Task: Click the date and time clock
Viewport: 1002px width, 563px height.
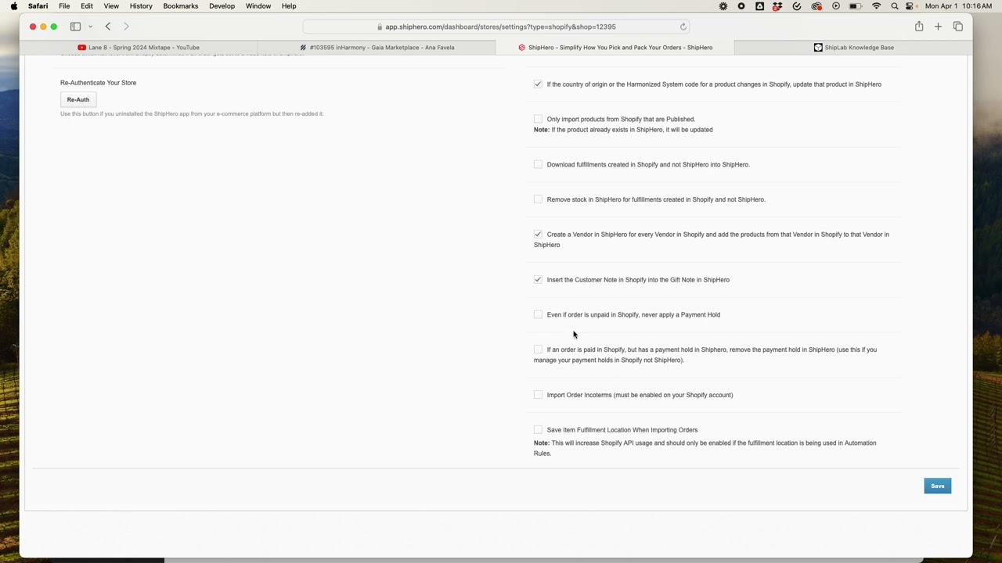Action: click(x=958, y=5)
